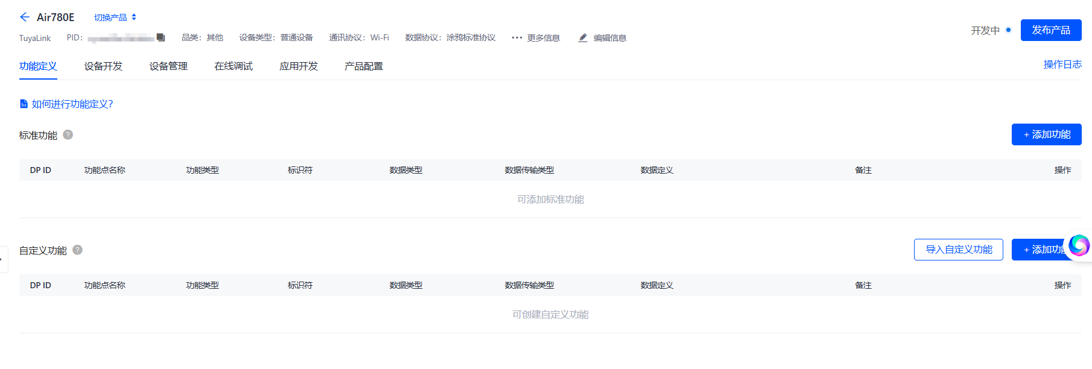
Task: Show 更多信息 product details
Action: pyautogui.click(x=536, y=37)
